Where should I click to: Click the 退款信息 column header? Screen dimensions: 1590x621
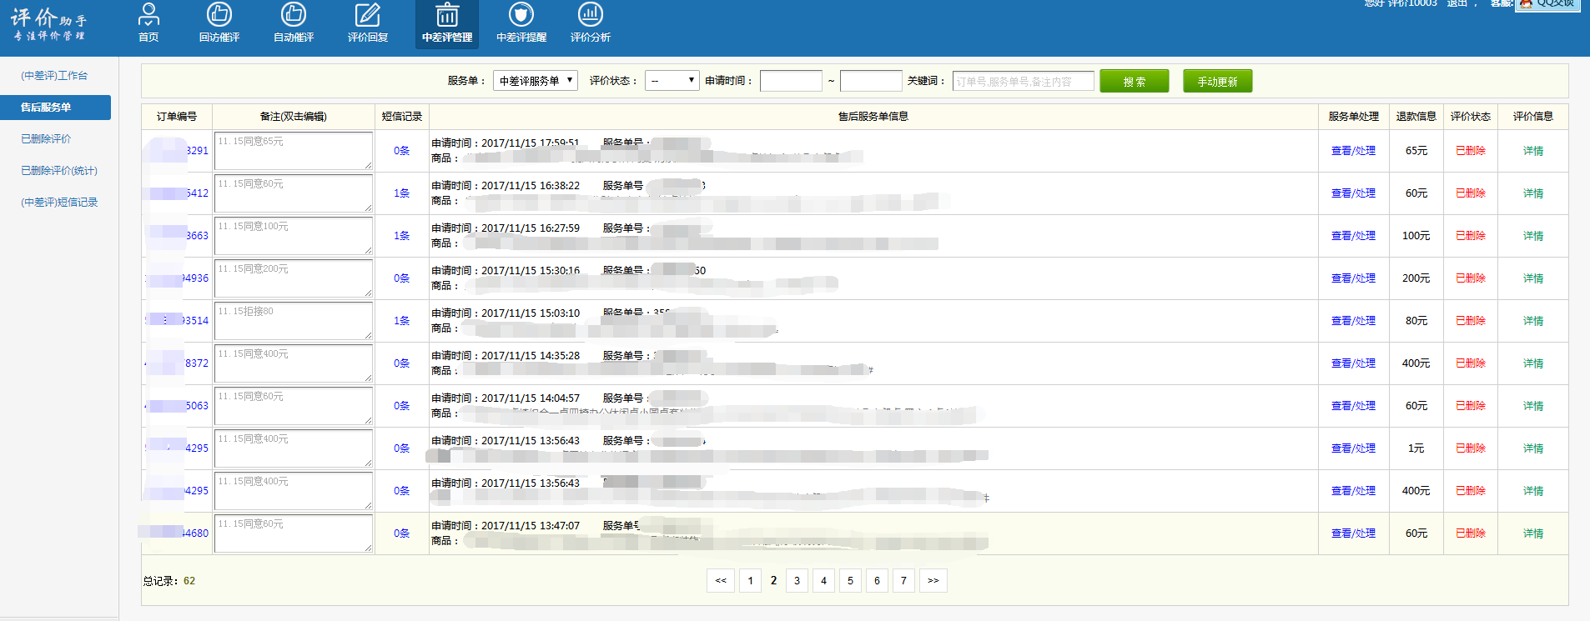(x=1416, y=117)
